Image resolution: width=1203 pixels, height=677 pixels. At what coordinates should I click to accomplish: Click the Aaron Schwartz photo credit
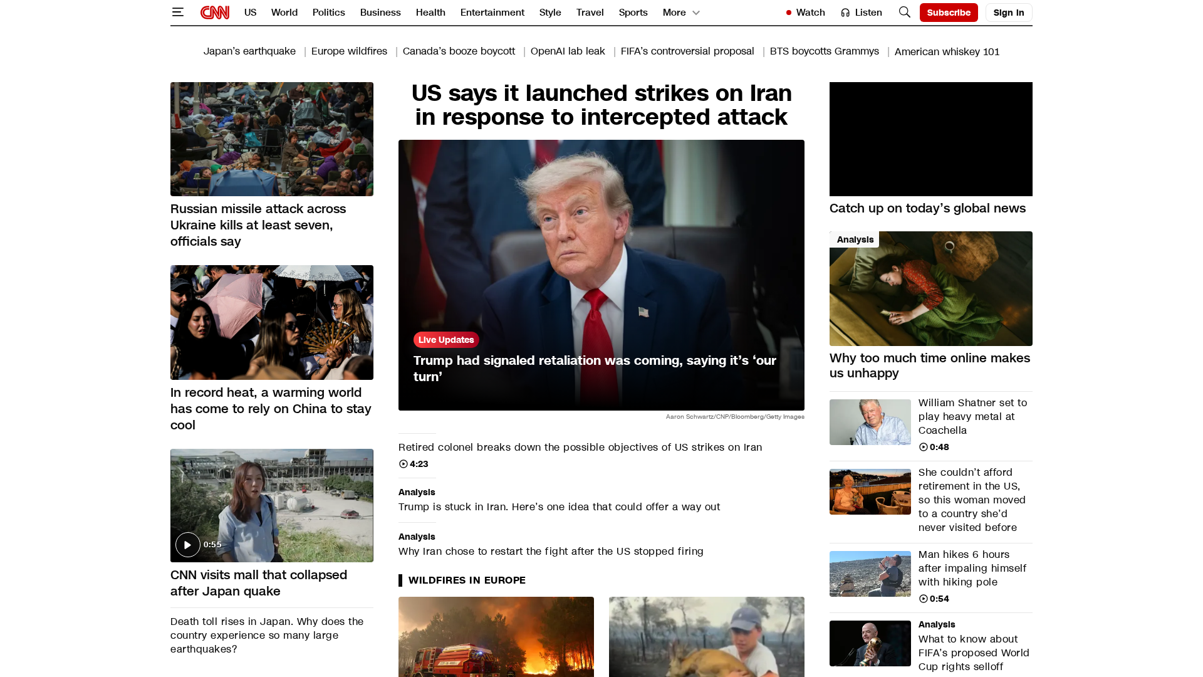pyautogui.click(x=735, y=416)
